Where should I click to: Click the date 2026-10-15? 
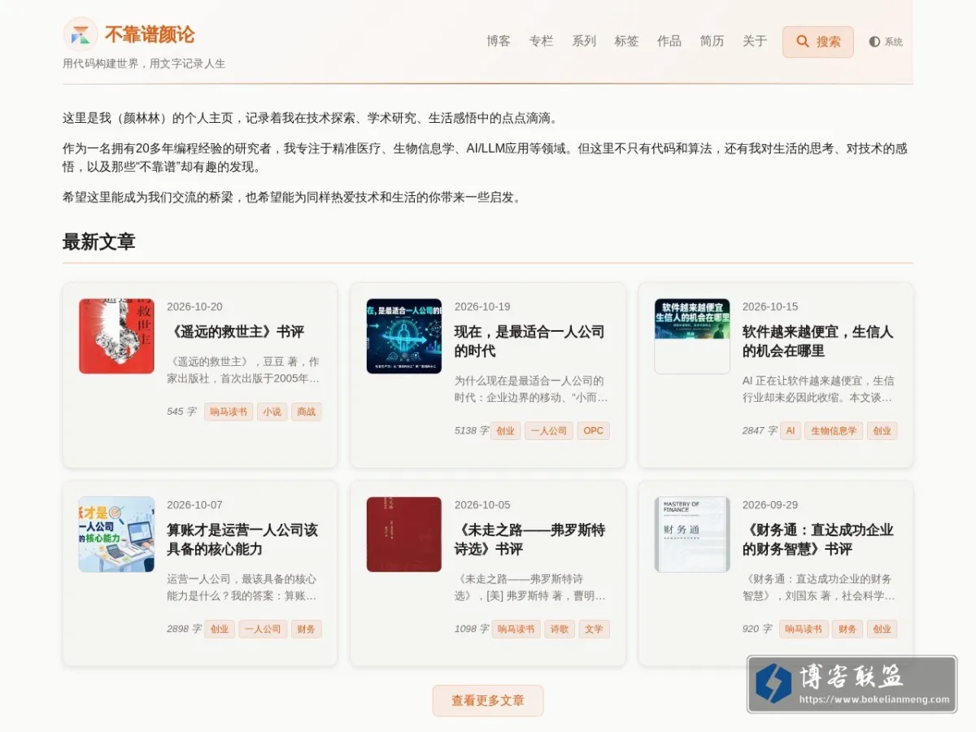[770, 307]
